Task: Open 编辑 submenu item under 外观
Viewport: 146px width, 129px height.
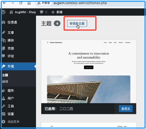Action: [5, 82]
